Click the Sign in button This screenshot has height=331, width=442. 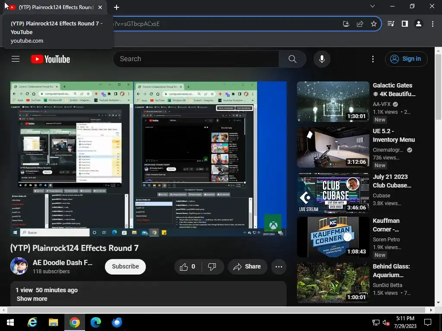[x=406, y=59]
